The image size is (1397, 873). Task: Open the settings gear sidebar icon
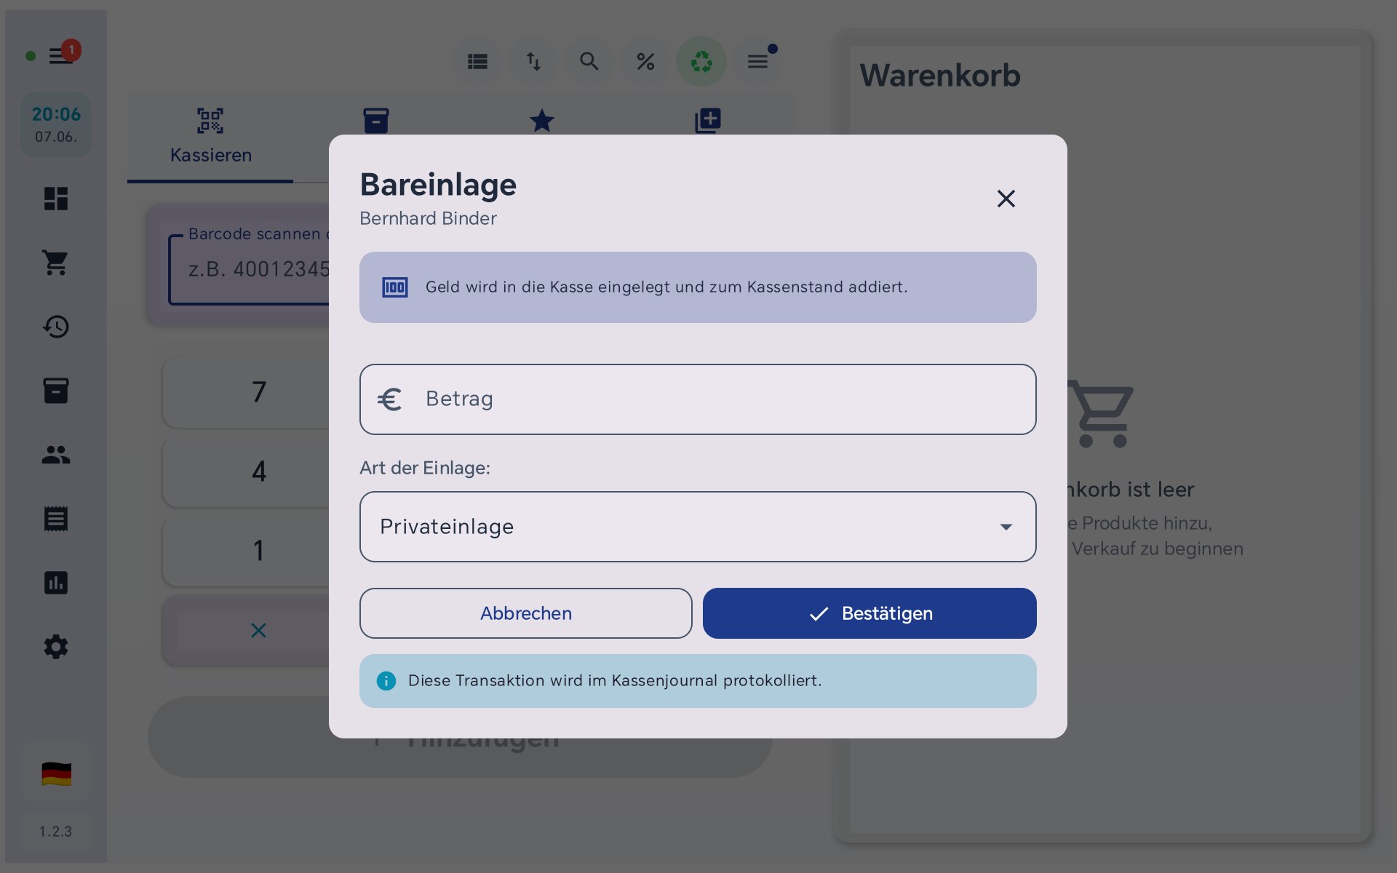point(56,647)
